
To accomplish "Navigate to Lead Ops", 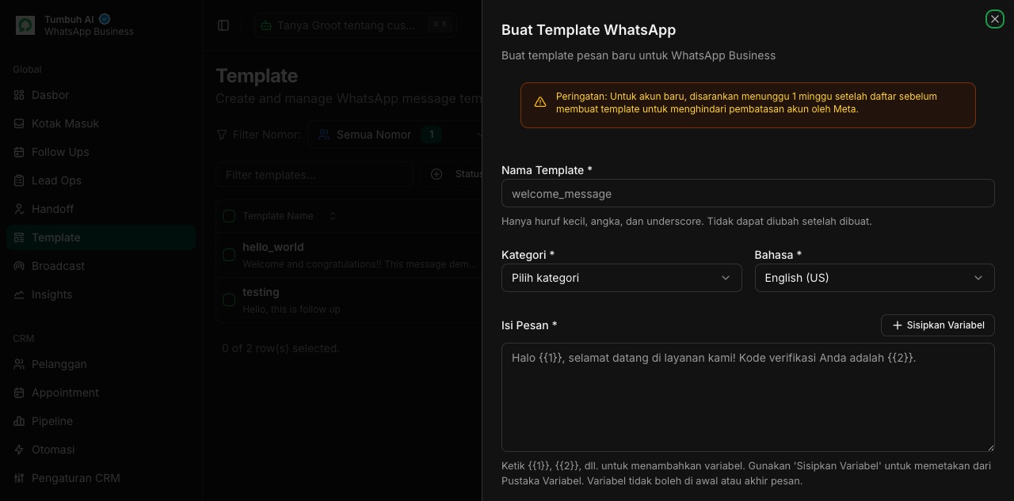I will (101, 180).
